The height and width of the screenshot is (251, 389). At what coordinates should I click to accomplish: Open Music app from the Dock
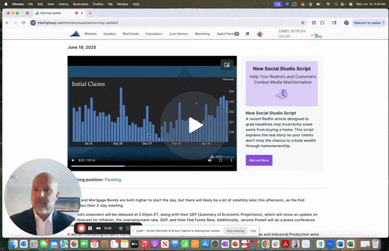coord(145,244)
